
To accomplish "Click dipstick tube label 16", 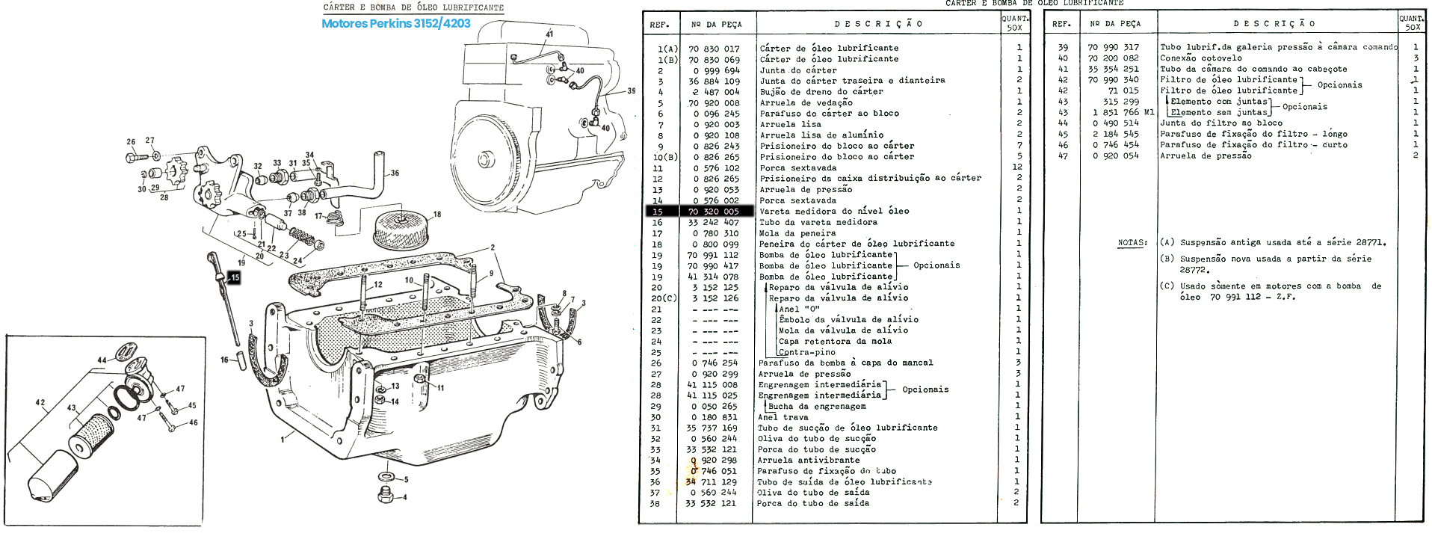I will [224, 360].
